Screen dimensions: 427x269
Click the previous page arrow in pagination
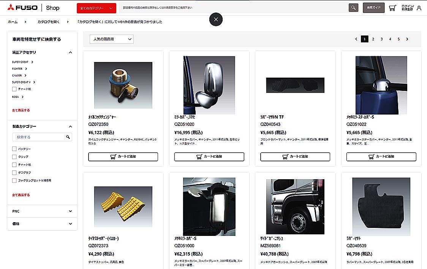click(x=356, y=39)
